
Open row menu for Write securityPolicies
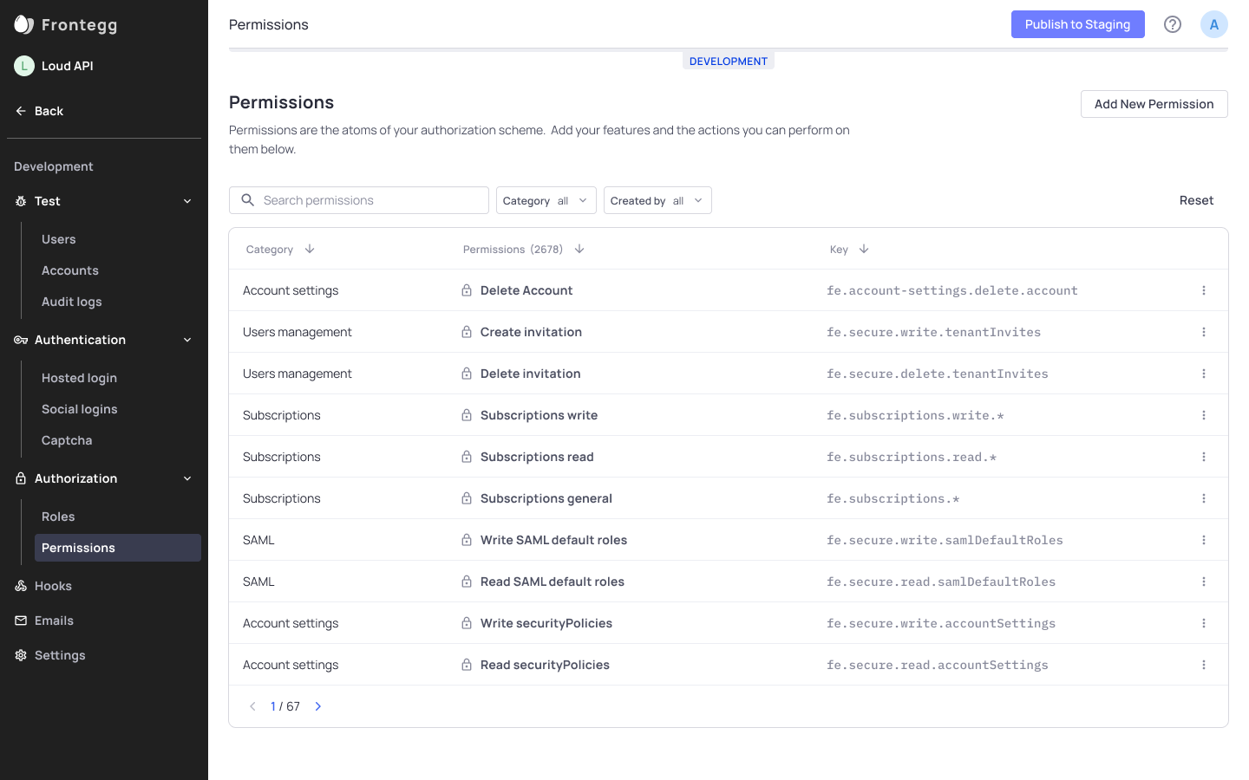click(x=1204, y=623)
